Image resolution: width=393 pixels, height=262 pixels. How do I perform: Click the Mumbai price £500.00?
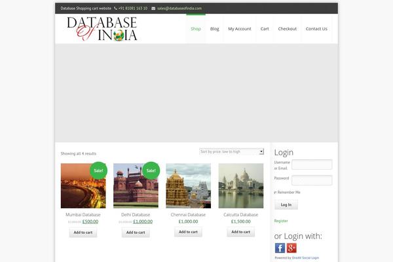tap(90, 221)
